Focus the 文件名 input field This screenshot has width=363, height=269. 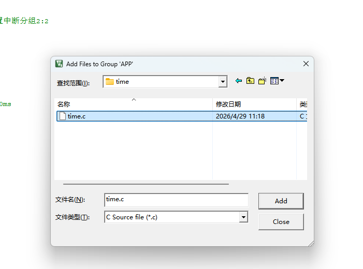[x=177, y=200]
